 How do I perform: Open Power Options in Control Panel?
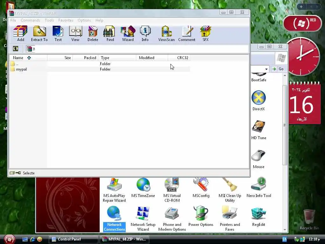click(x=201, y=217)
